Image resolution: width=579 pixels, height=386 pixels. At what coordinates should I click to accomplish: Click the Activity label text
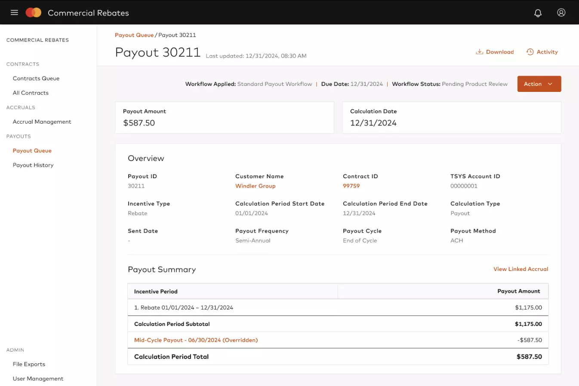(547, 52)
